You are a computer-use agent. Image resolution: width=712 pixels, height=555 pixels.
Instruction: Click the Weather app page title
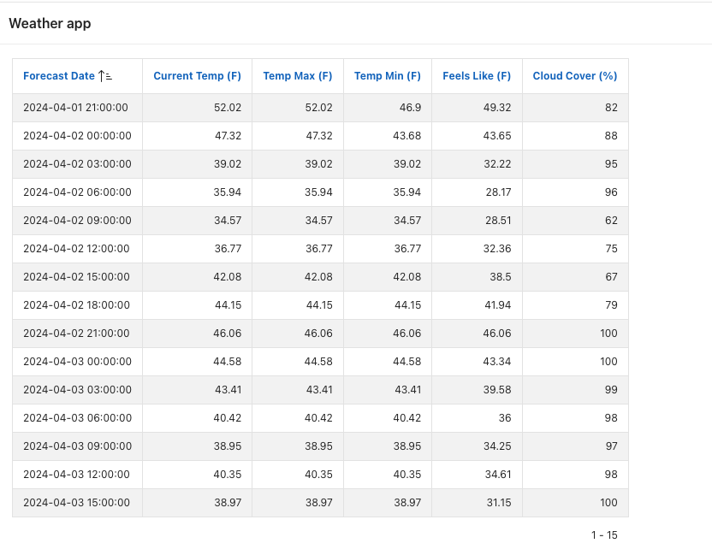point(50,24)
